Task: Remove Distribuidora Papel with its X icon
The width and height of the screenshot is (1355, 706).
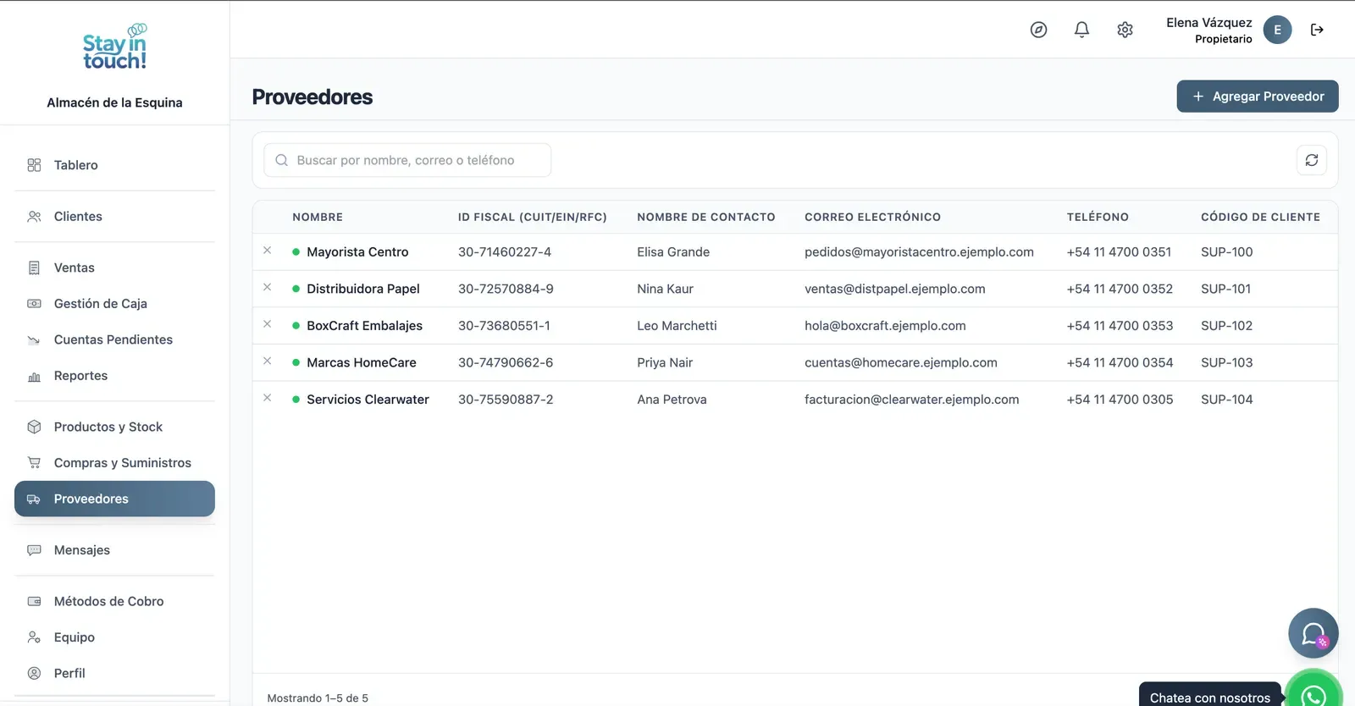Action: pos(267,287)
